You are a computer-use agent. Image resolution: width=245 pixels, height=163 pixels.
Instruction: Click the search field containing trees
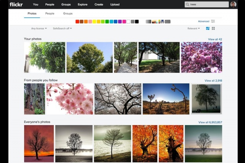click(x=207, y=5)
